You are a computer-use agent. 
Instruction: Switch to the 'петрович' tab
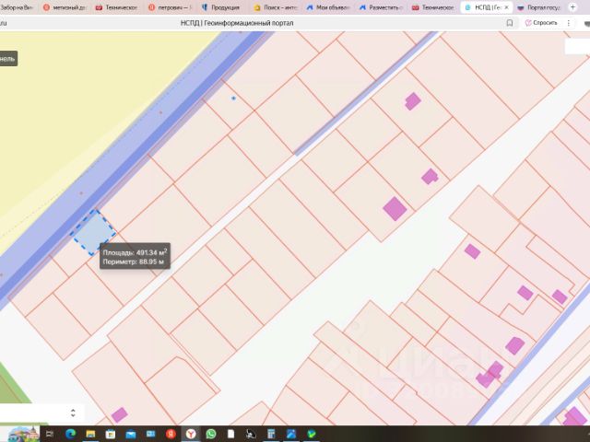(170, 7)
